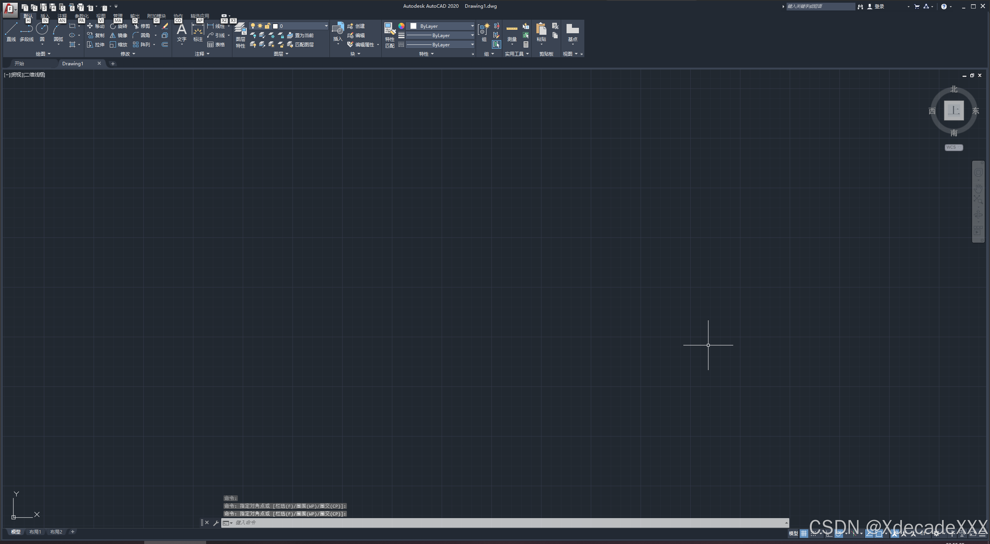Toggle polar tracking in status bar

tap(838, 534)
